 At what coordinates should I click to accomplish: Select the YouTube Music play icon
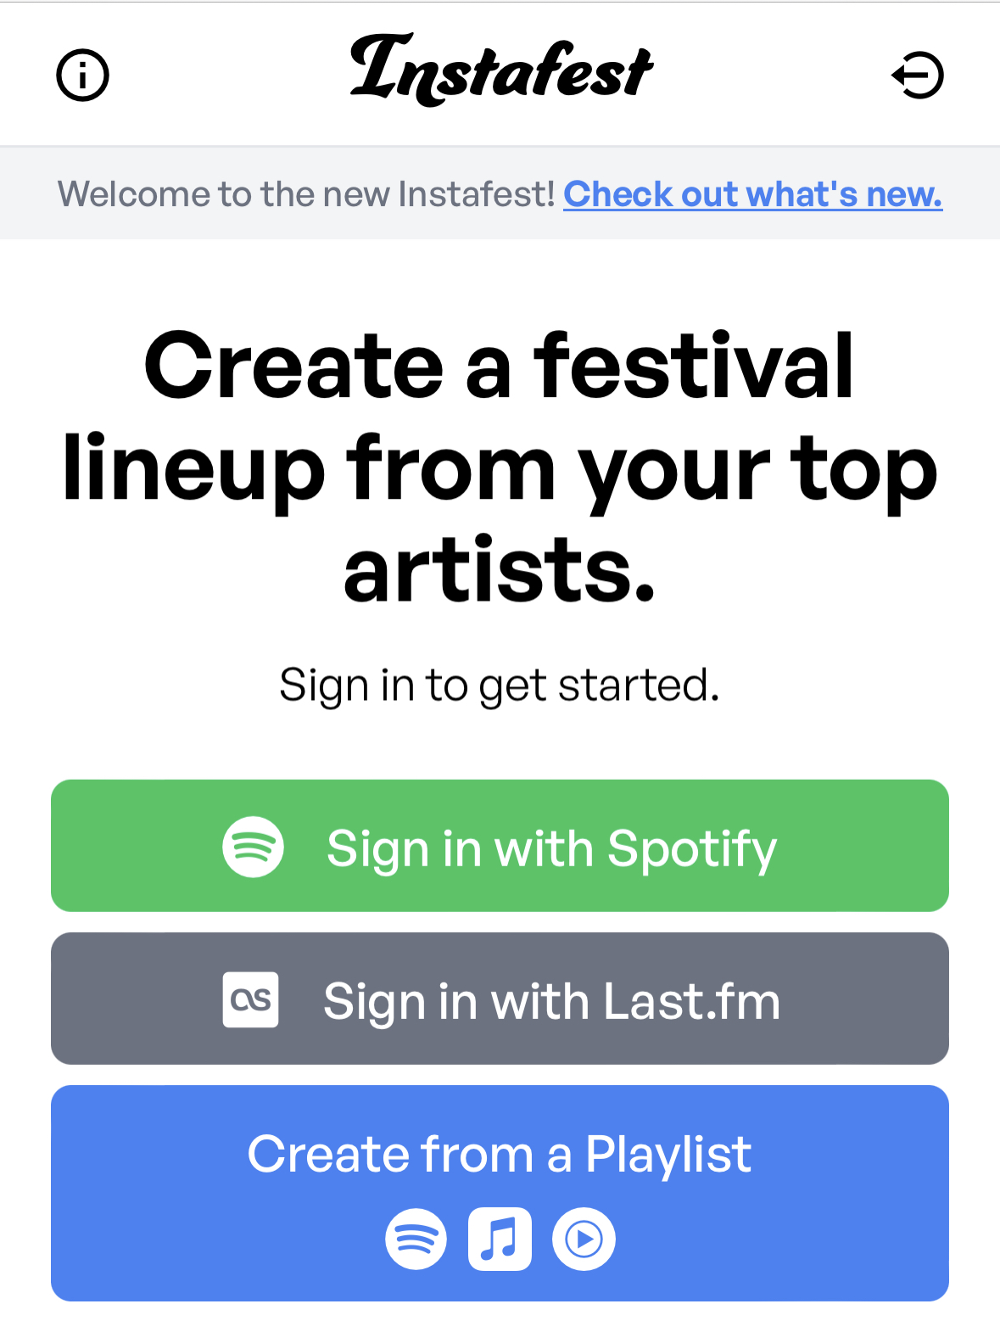(584, 1239)
